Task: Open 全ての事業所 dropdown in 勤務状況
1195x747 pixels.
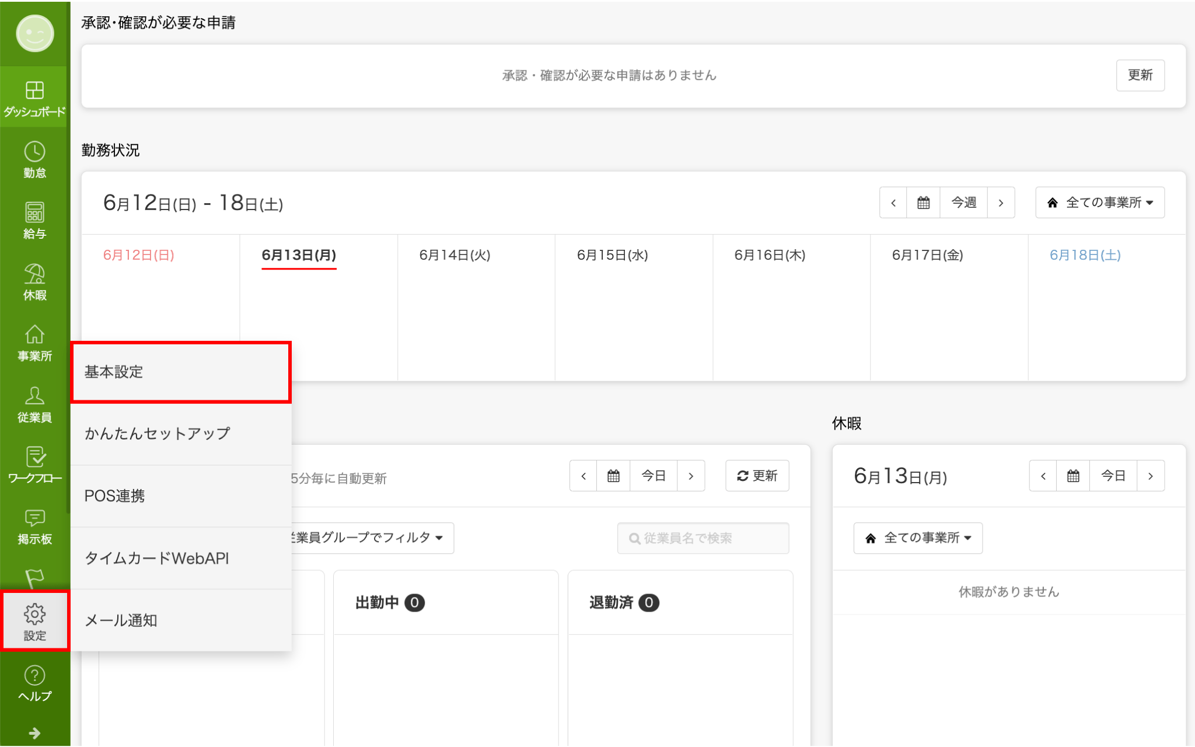Action: tap(1099, 203)
